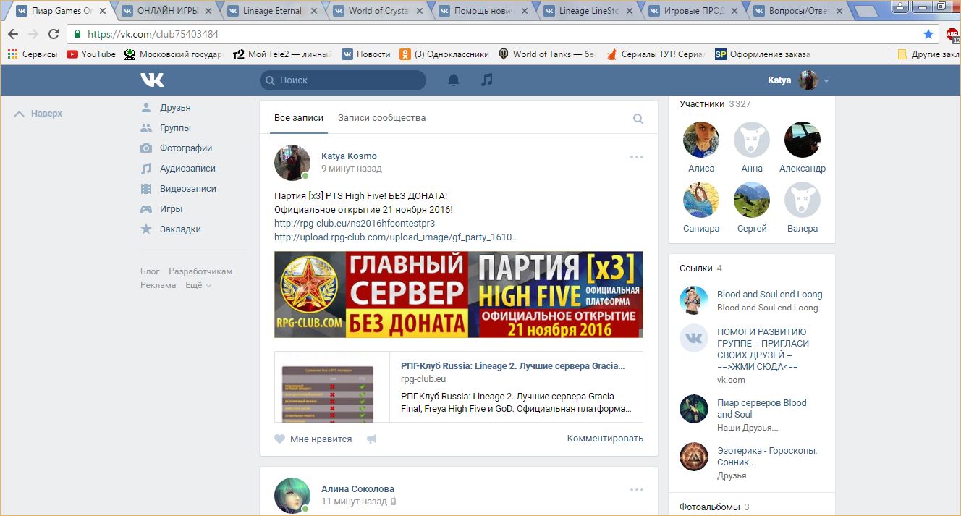Click "Комментировать" under the post

point(605,439)
